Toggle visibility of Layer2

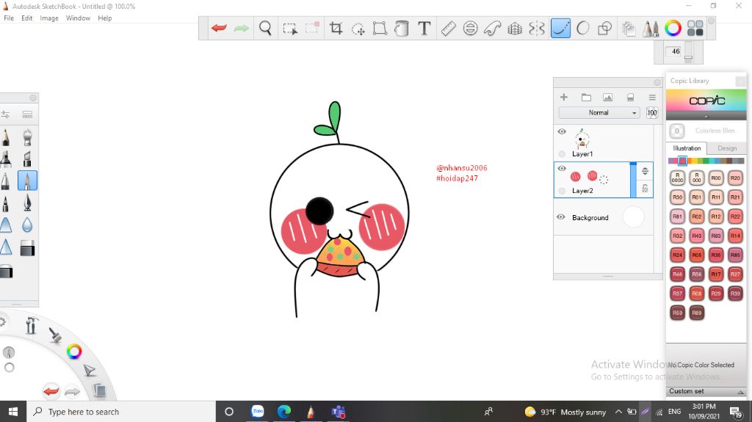click(x=562, y=168)
